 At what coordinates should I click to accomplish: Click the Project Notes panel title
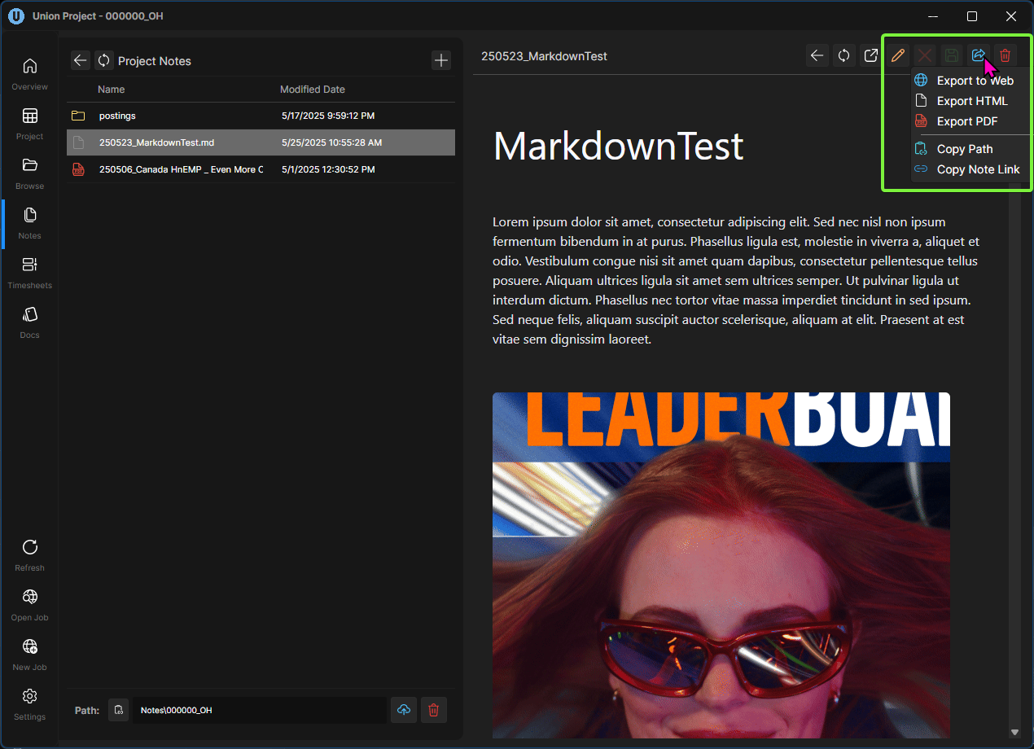pyautogui.click(x=155, y=61)
